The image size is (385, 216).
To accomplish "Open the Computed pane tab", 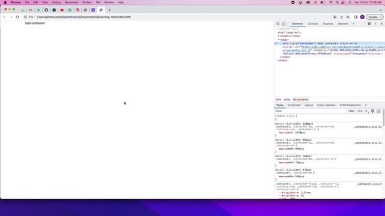I will point(294,105).
